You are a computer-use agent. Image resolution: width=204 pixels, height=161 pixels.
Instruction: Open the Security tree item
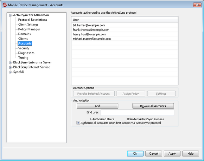coord(24,48)
